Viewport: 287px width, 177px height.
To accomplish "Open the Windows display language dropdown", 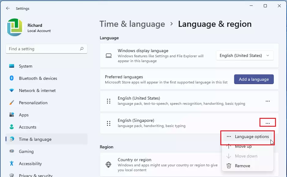I will coord(244,55).
